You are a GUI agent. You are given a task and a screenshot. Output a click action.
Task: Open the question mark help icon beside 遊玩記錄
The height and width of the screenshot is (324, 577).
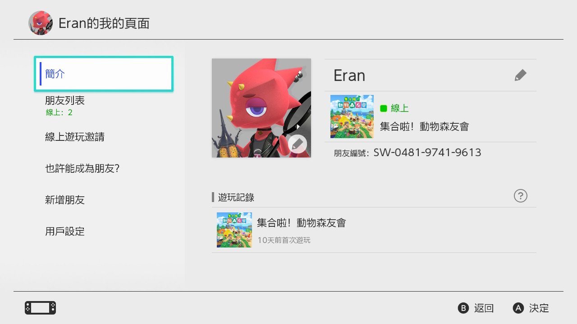click(521, 196)
